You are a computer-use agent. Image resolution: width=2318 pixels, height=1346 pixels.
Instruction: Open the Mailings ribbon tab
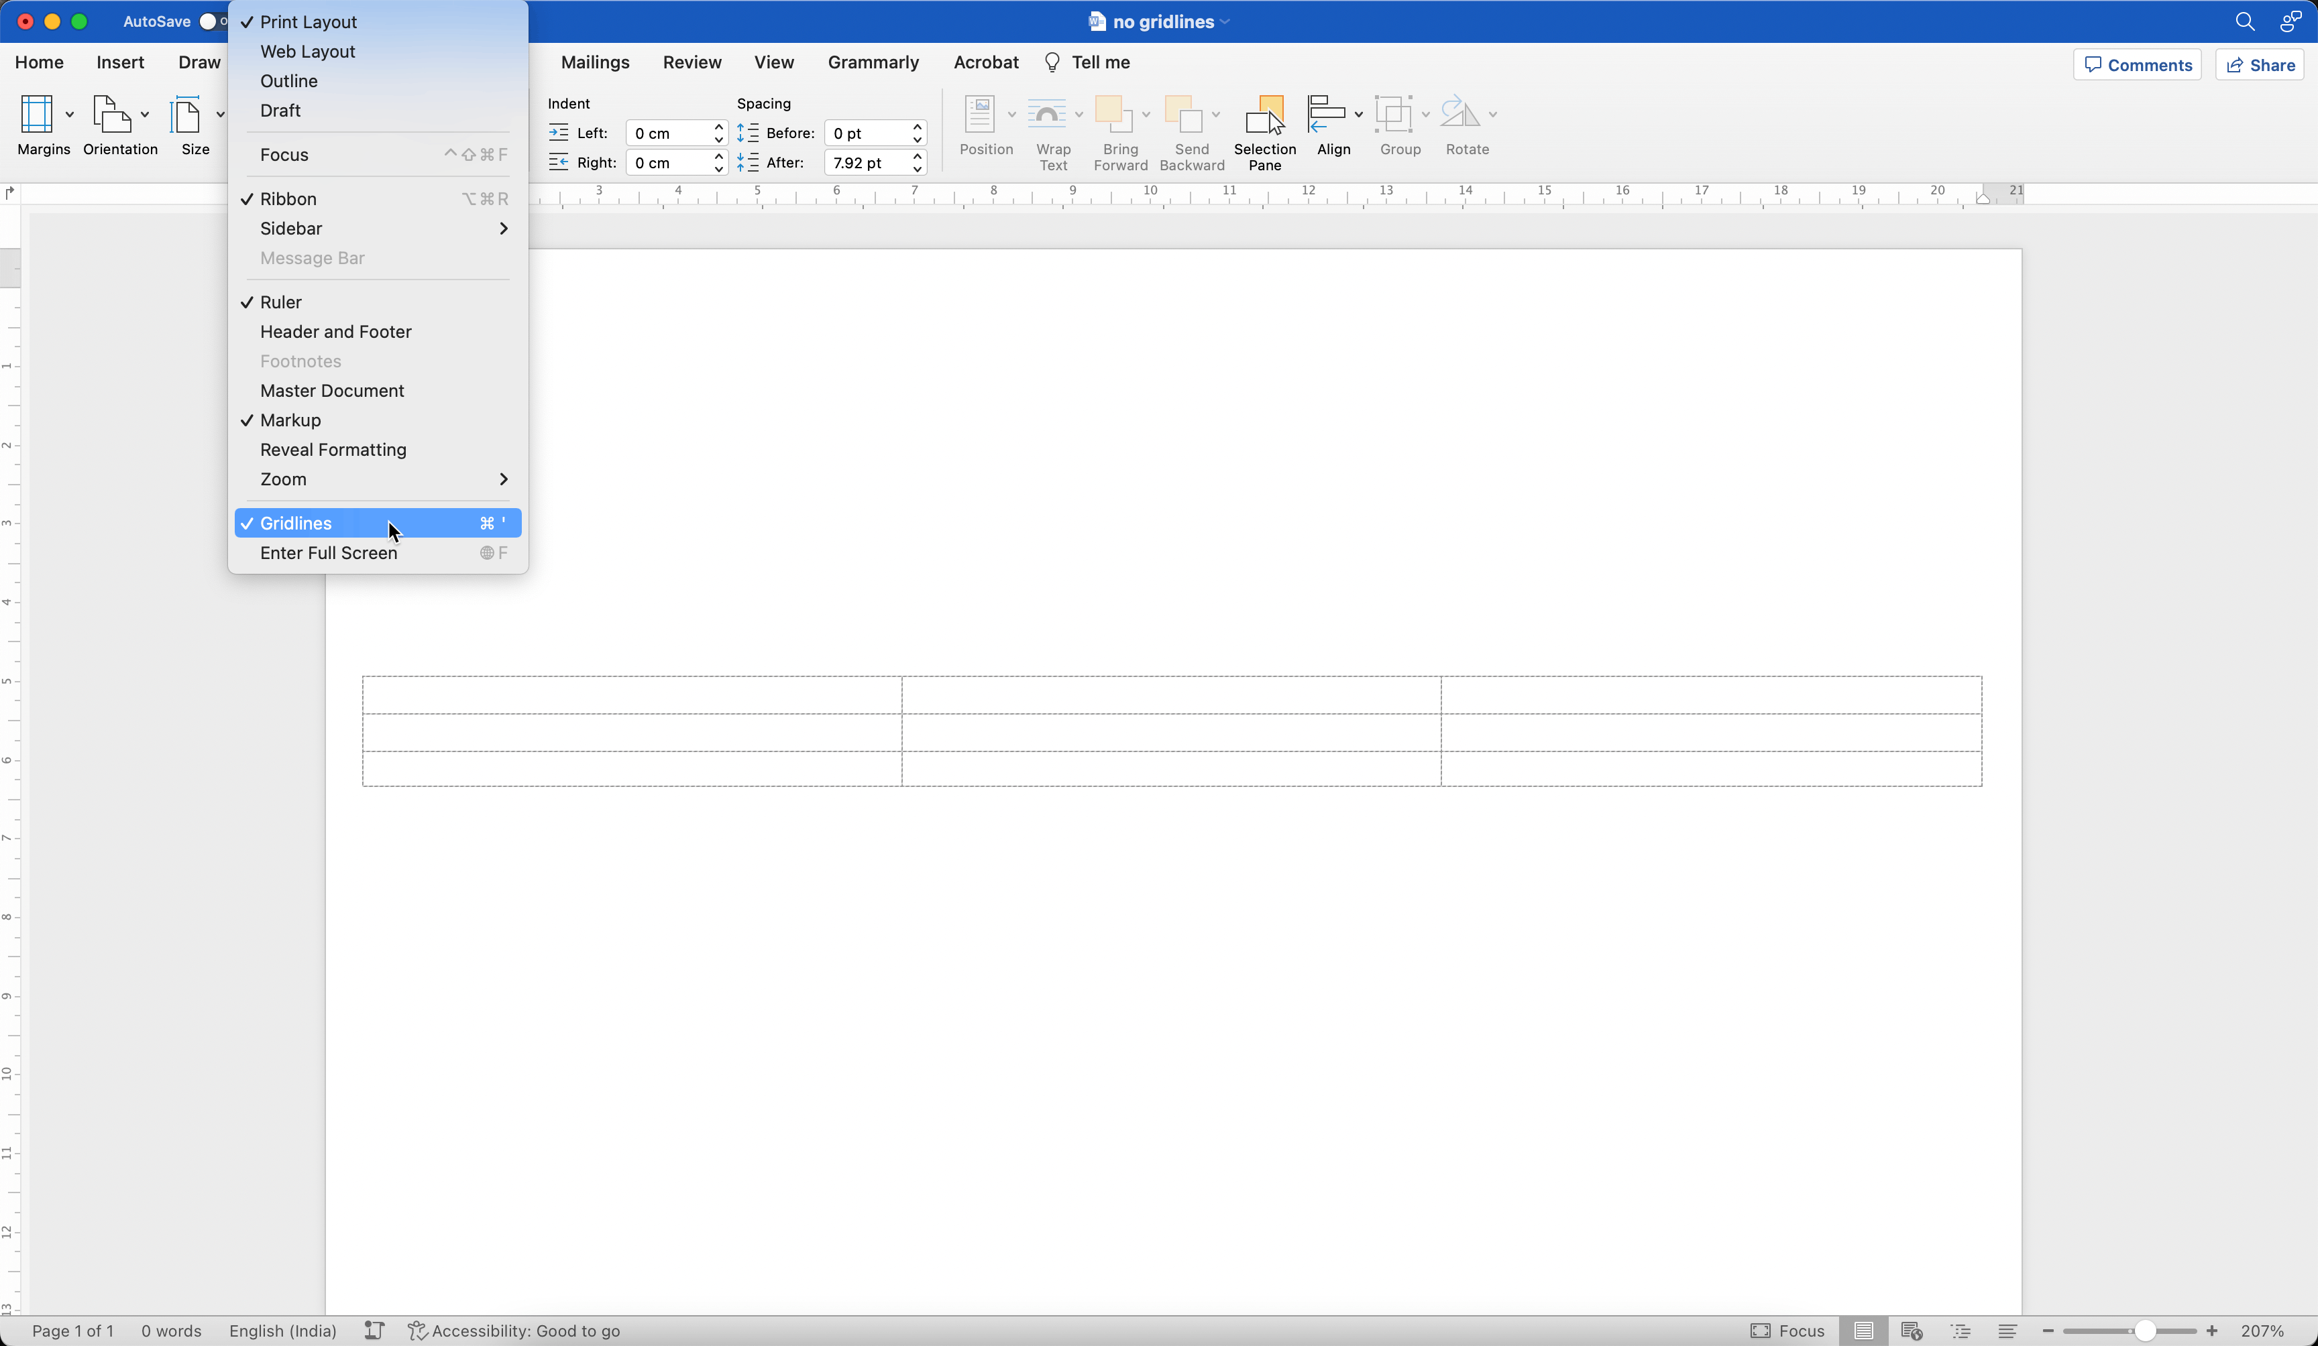tap(595, 62)
